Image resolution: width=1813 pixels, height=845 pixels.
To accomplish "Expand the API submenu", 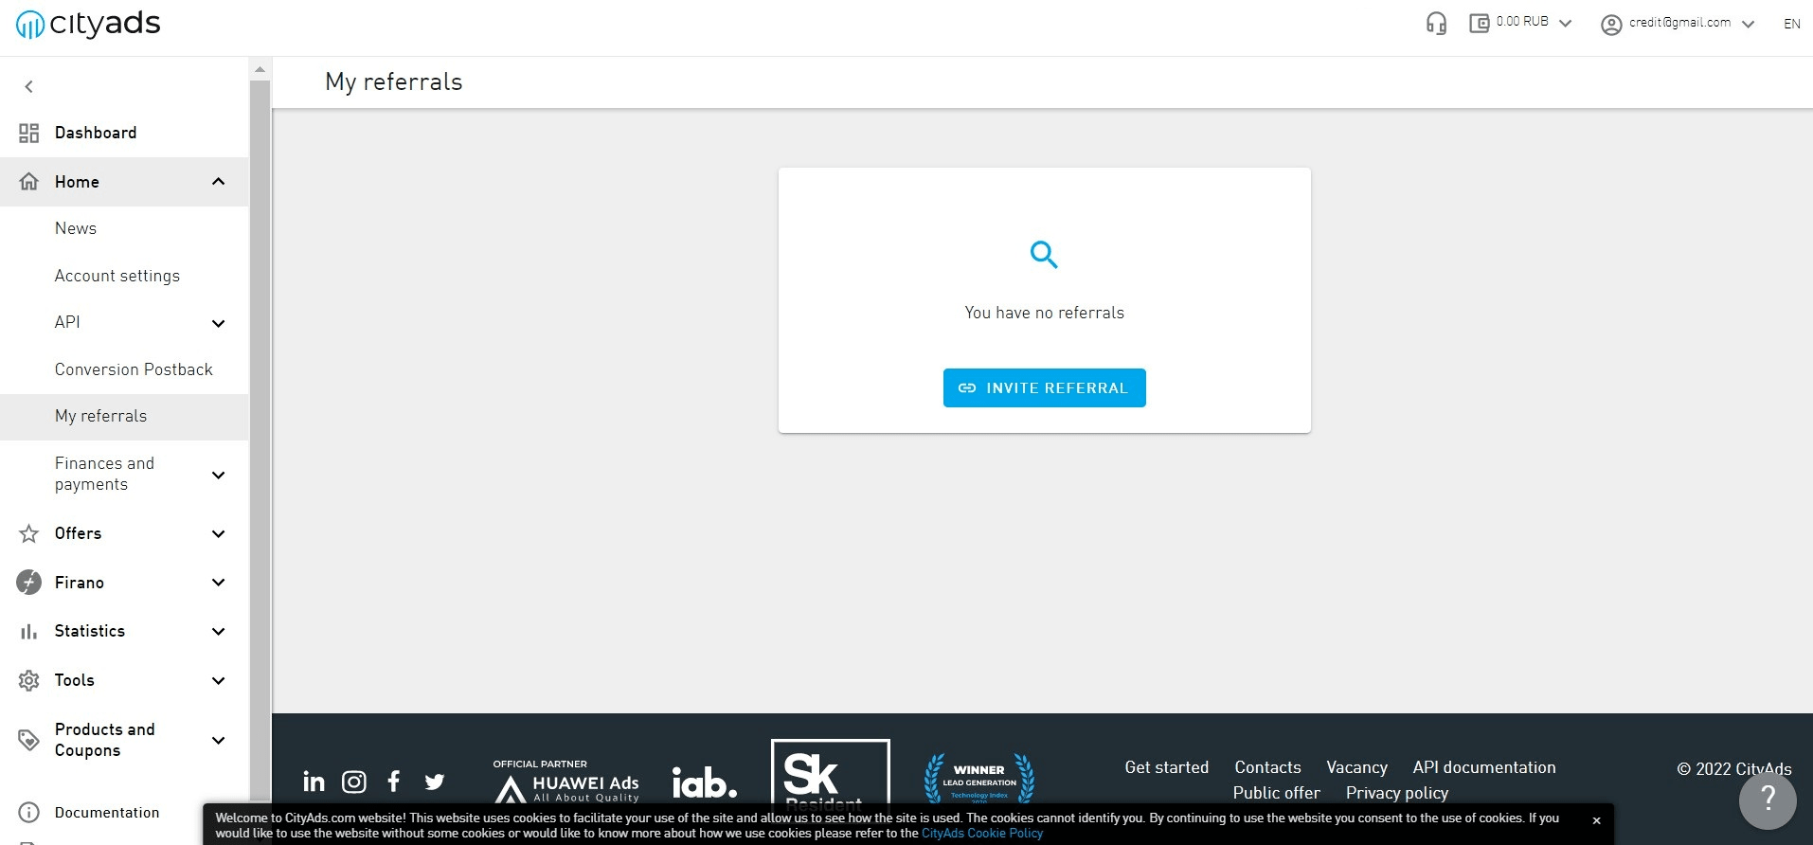I will pos(219,323).
